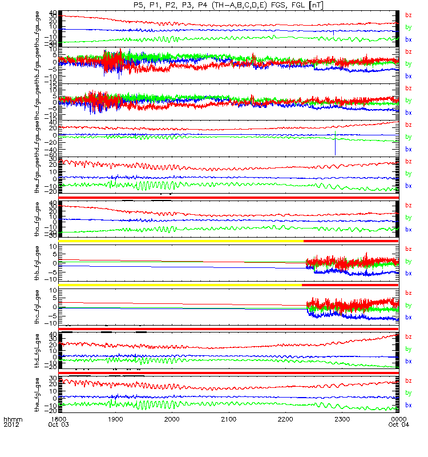This screenshot has height=457, width=428.
Task: Click the 'by' legend beside the thd_fgl_gse panel
Action: 409,349
